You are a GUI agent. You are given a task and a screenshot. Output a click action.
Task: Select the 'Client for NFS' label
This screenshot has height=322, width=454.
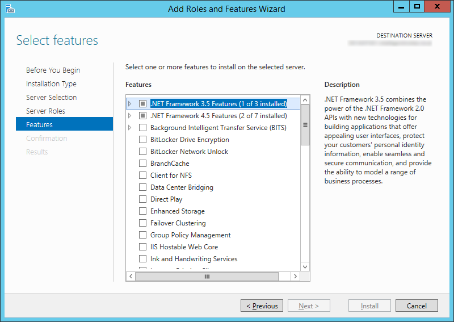[171, 175]
